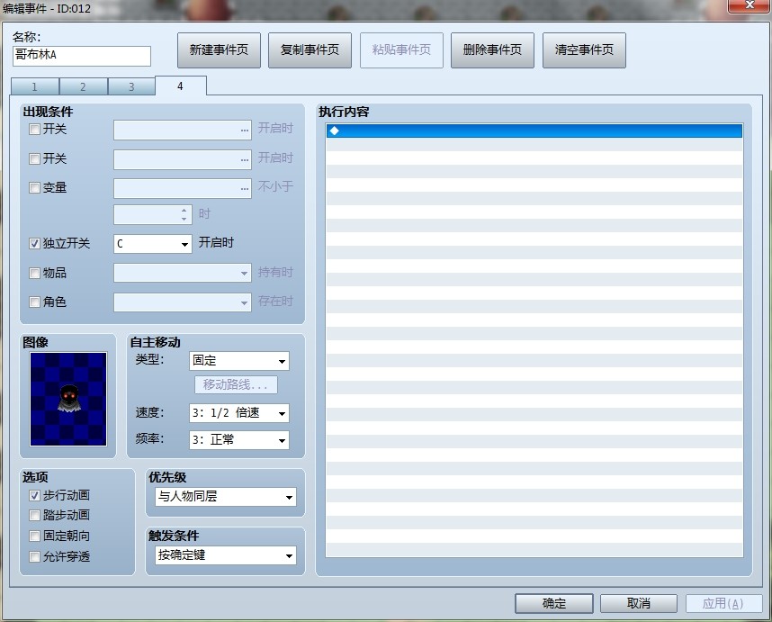Select event page tab 4
772x622 pixels.
click(180, 86)
